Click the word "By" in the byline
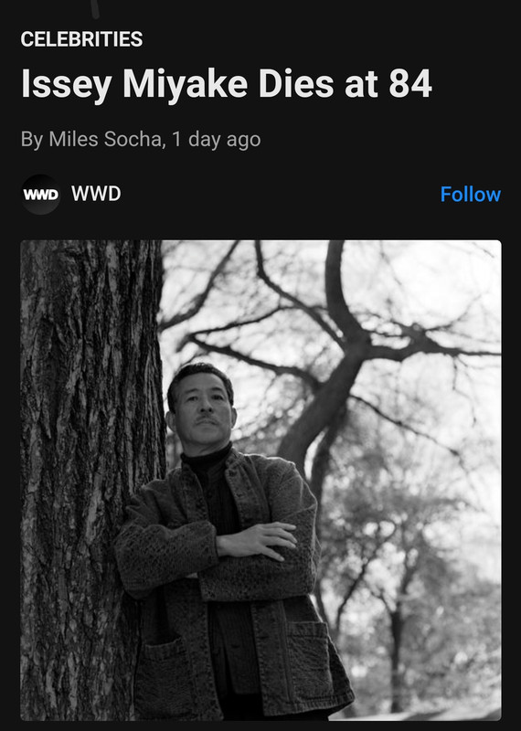Image resolution: width=521 pixels, height=731 pixels. point(32,140)
